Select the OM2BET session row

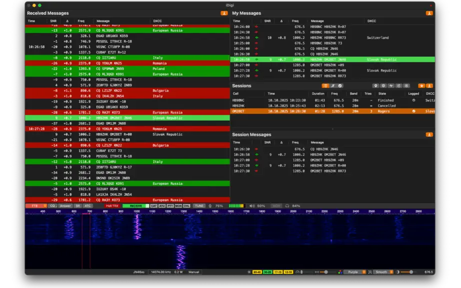pyautogui.click(x=332, y=111)
